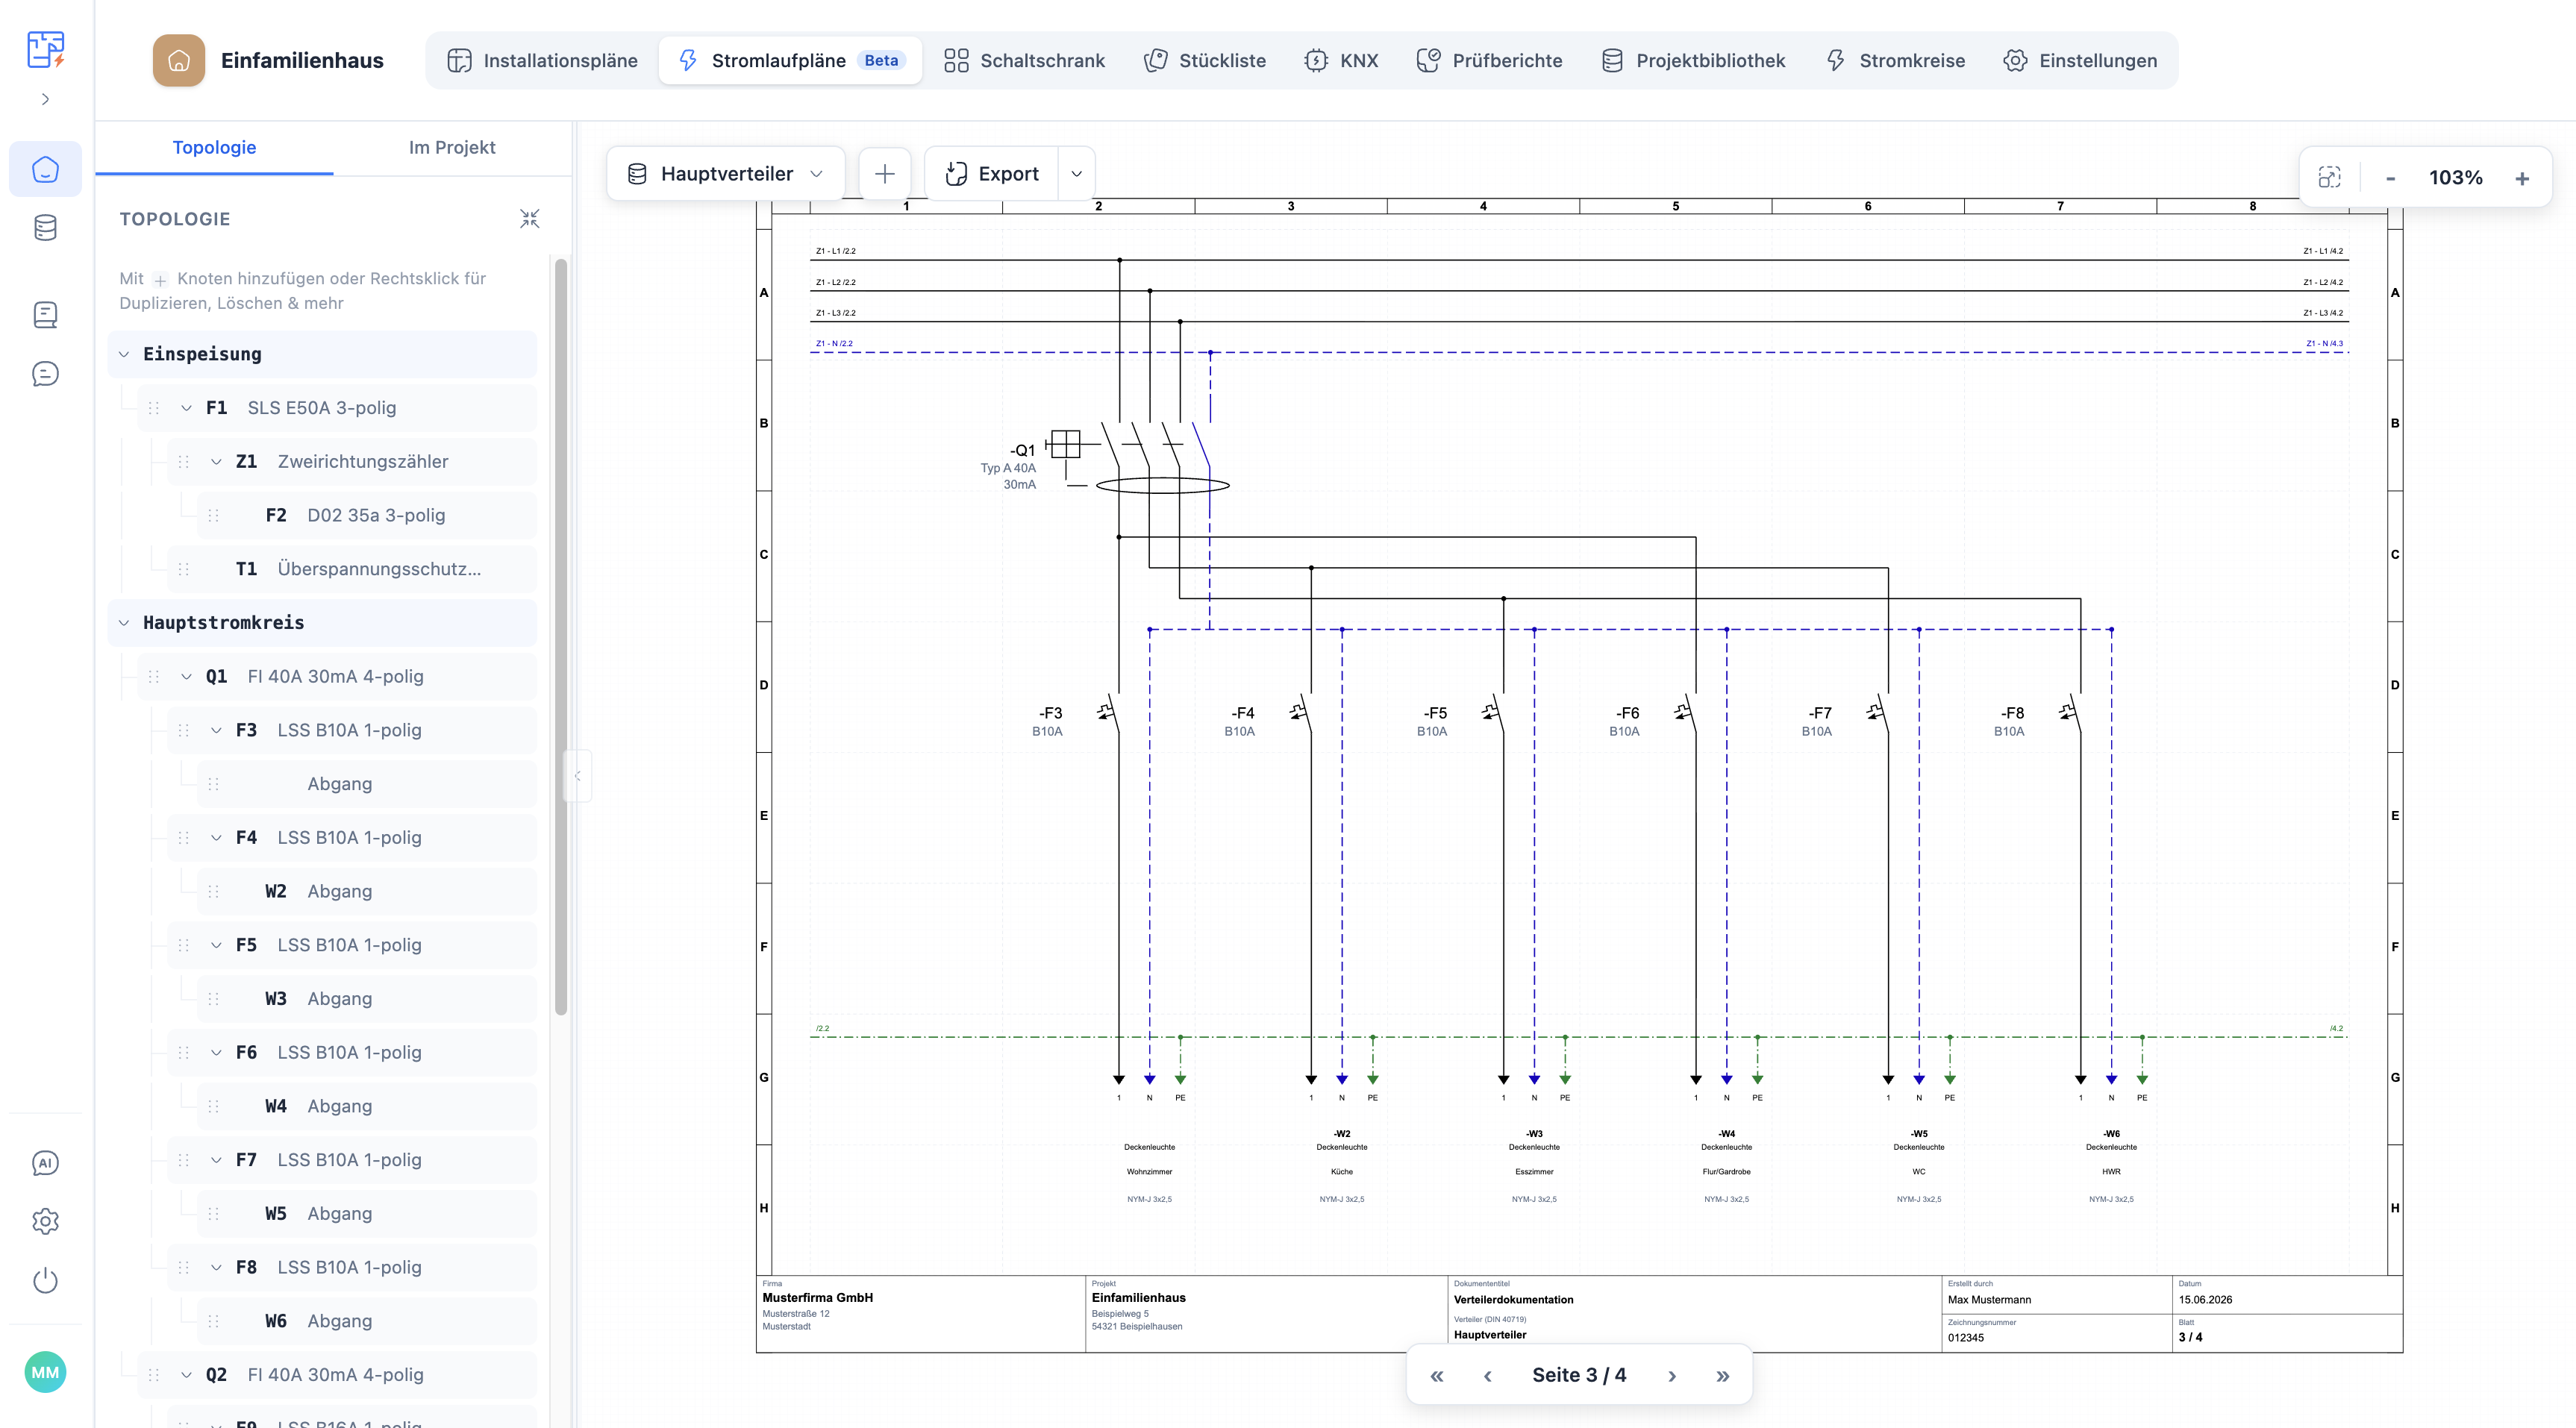Collapse the F1 SLS E50A node
The image size is (2576, 1428).
point(186,408)
